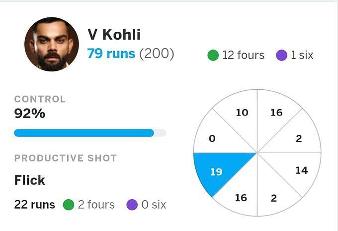This screenshot has width=338, height=231.
Task: Click the purple six dot beside 1 six
Action: click(x=281, y=55)
